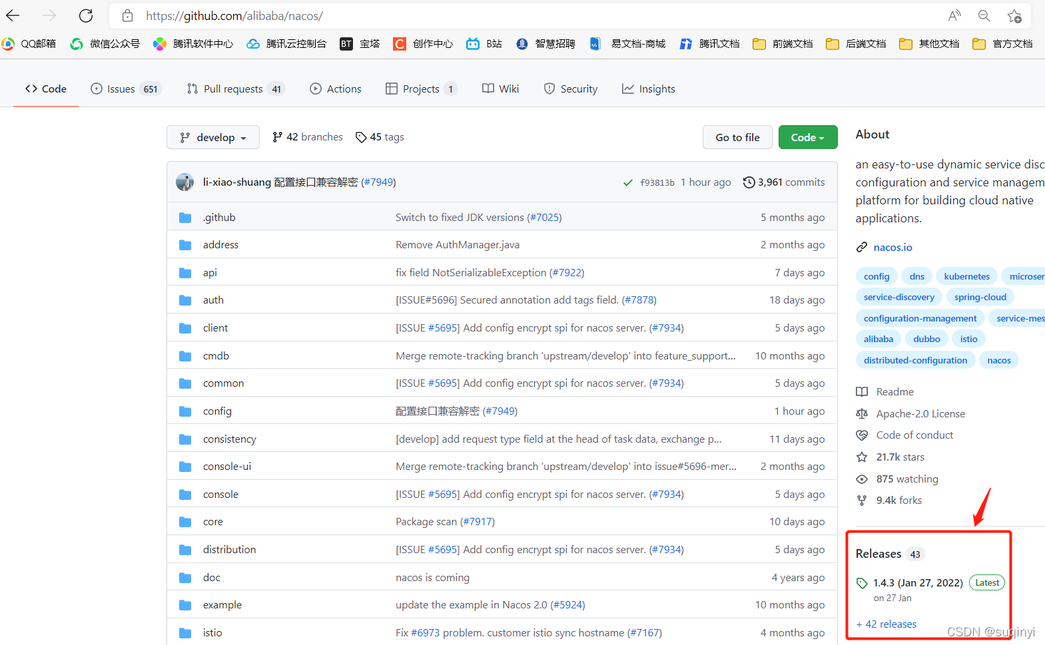Click the zoom magnifier icon in address bar
Screen dimensions: 1045x645
click(984, 15)
